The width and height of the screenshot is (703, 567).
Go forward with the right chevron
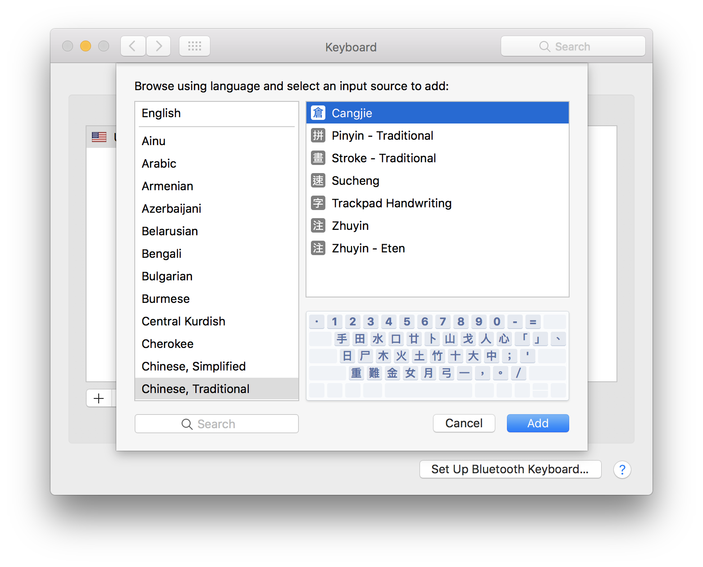coord(159,46)
